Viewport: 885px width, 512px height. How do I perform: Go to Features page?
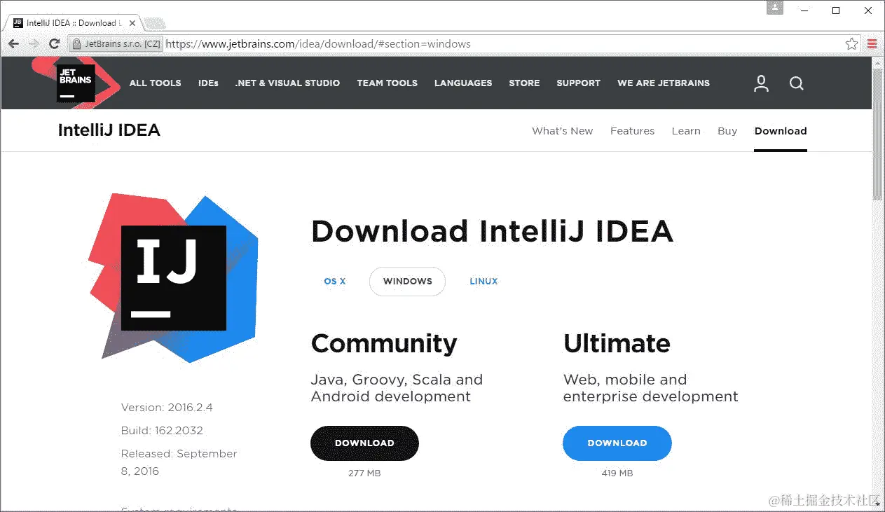[632, 131]
